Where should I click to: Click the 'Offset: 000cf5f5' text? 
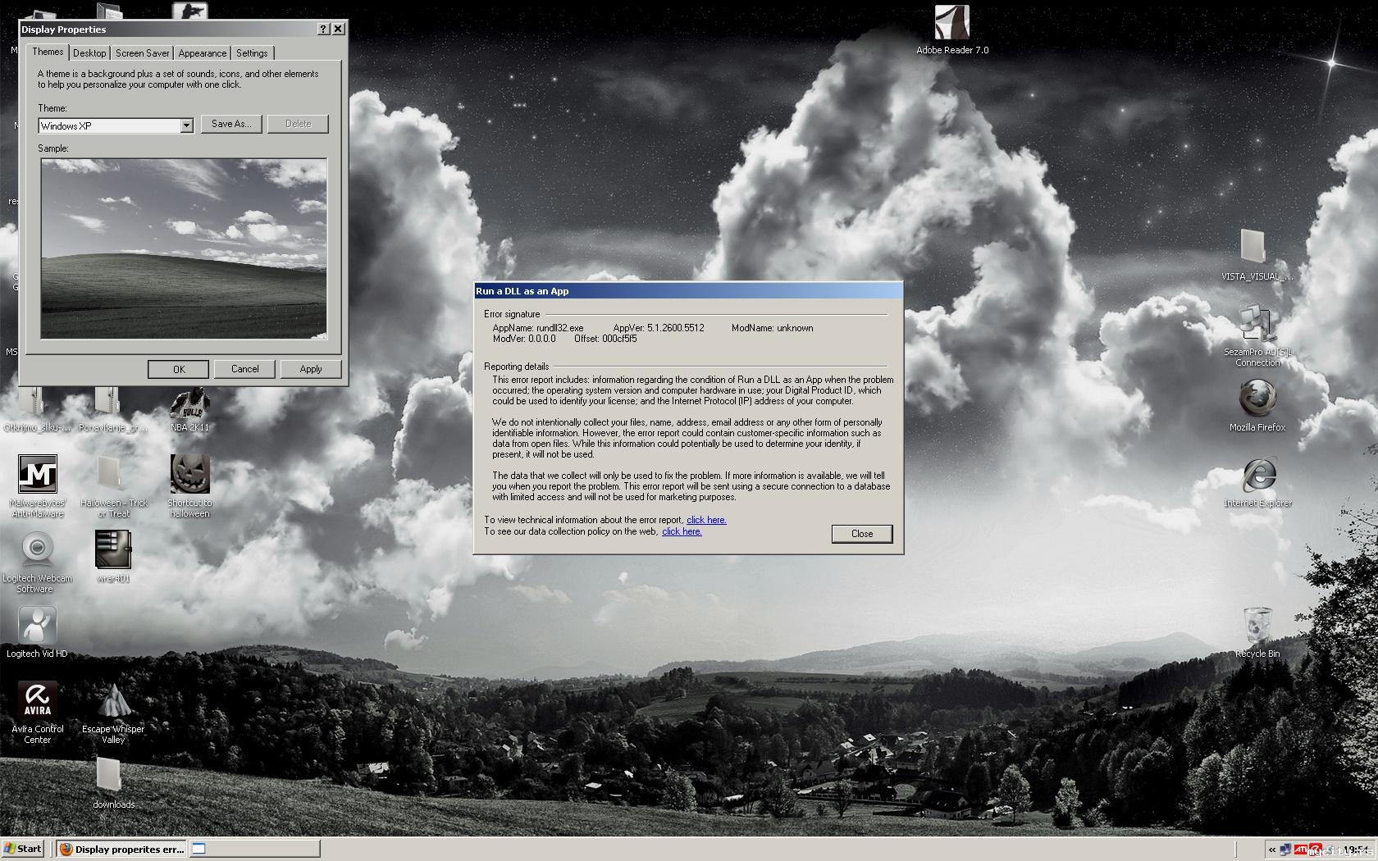[605, 339]
